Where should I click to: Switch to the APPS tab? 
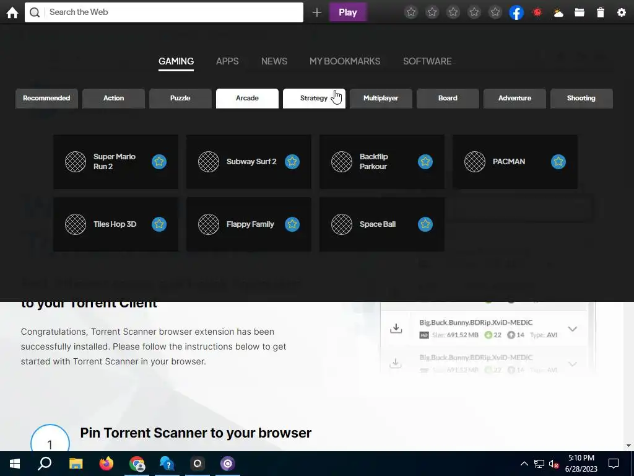pyautogui.click(x=227, y=61)
